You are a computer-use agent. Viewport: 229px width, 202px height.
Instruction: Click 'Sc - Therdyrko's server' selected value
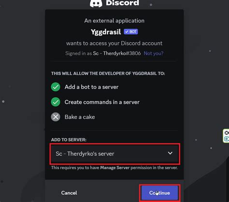pos(85,154)
